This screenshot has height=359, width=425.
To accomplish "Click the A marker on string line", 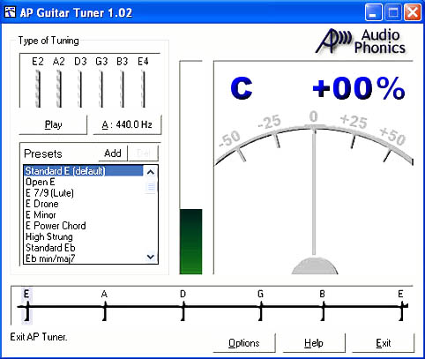I will click(104, 305).
